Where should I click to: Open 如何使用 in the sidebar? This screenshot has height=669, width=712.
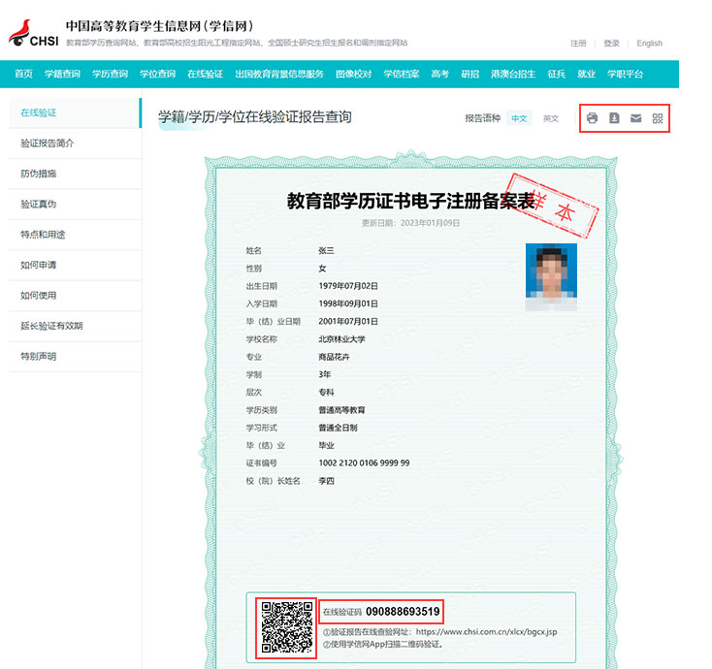point(75,296)
